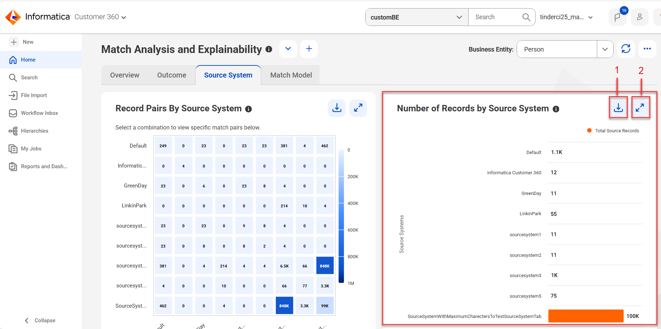Screen dimensions: 661x329
Task: Click Informatica Customer 360 bar chart label
Action: 514,173
